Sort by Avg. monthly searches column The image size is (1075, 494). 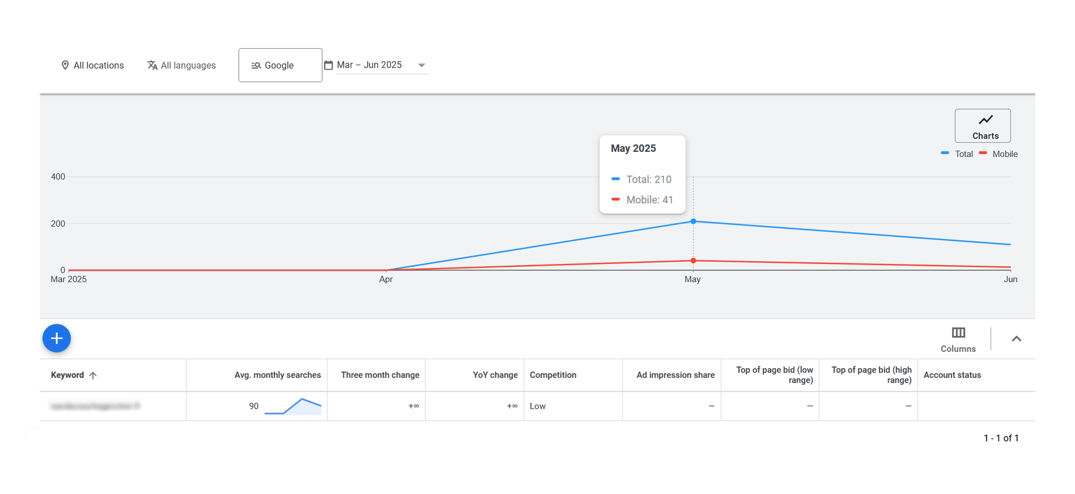[x=277, y=375]
